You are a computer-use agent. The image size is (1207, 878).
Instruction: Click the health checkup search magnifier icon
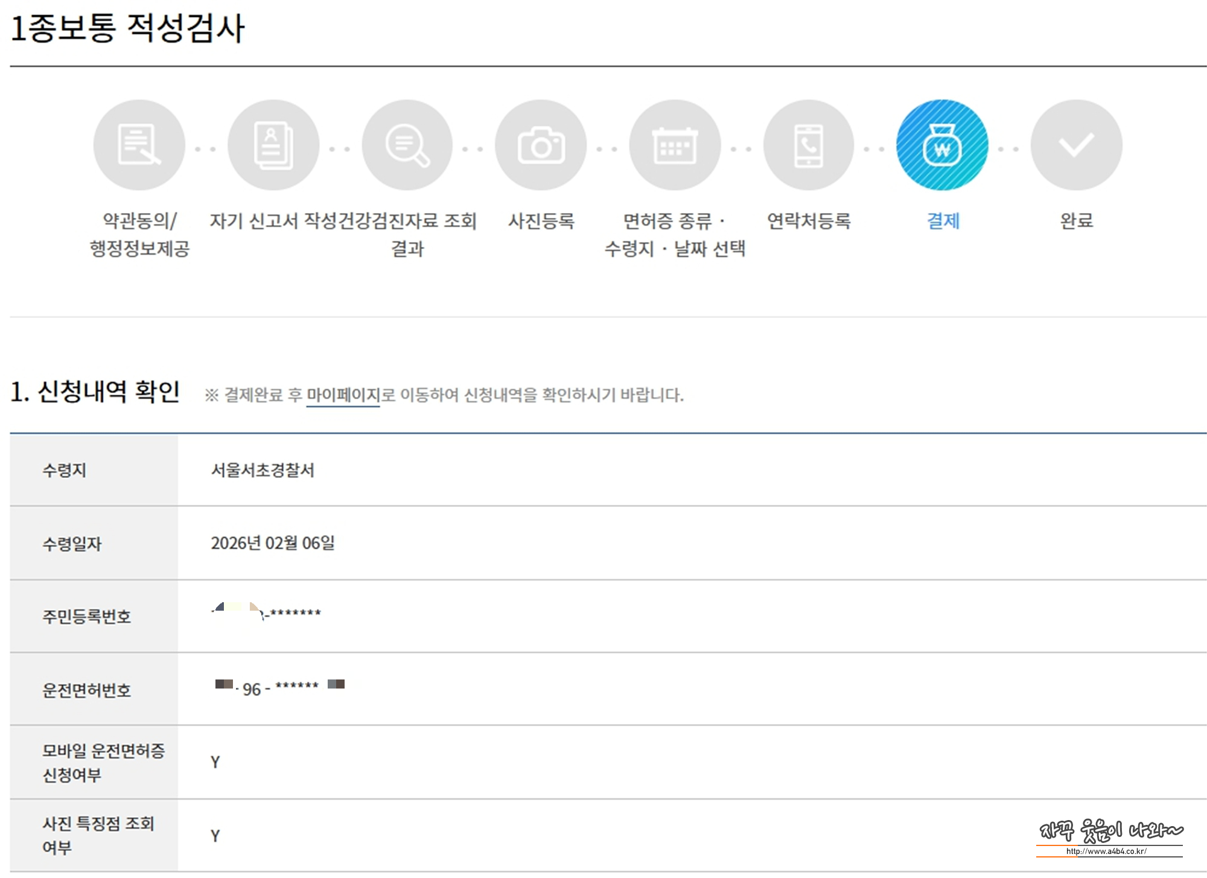coord(407,145)
